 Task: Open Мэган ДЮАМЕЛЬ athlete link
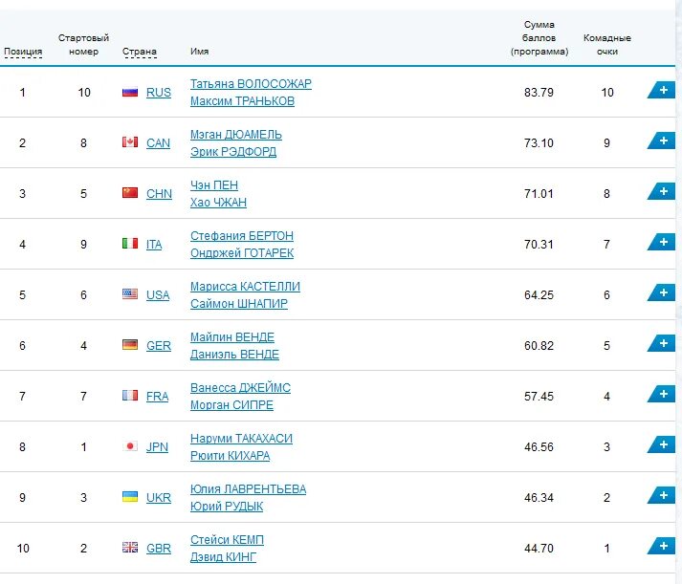pyautogui.click(x=235, y=135)
